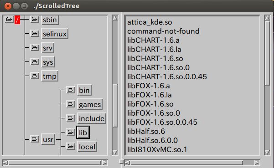Click the file list's scroll left arrow

point(127,163)
